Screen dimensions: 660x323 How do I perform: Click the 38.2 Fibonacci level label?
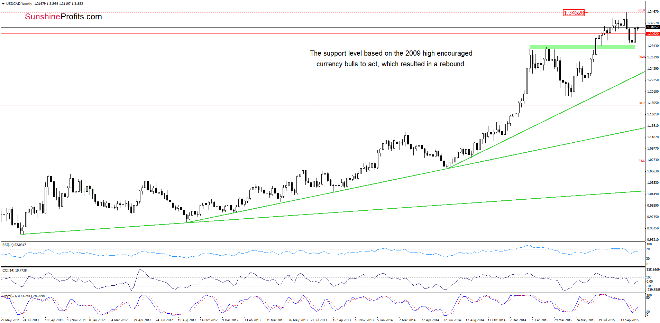pyautogui.click(x=641, y=103)
